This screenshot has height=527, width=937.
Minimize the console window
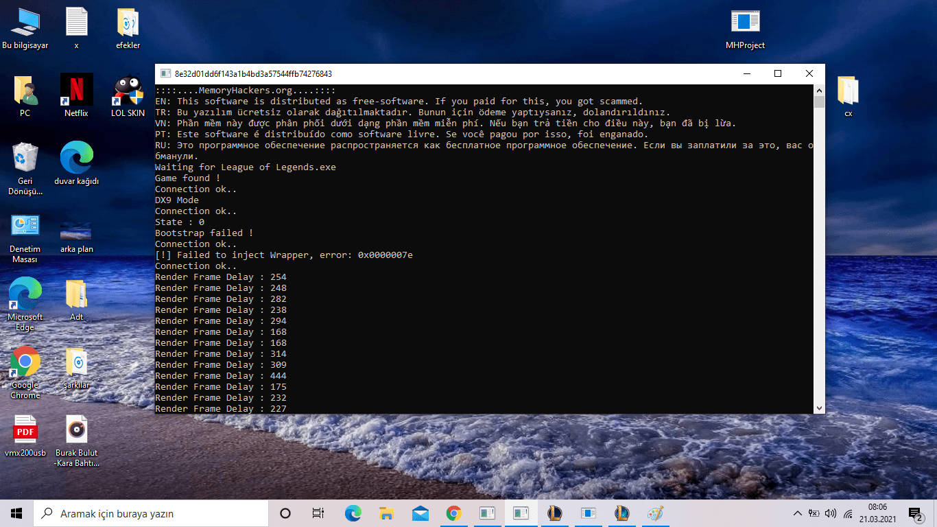pyautogui.click(x=746, y=73)
